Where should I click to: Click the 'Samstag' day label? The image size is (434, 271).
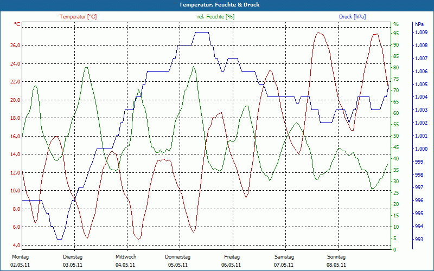pyautogui.click(x=284, y=257)
